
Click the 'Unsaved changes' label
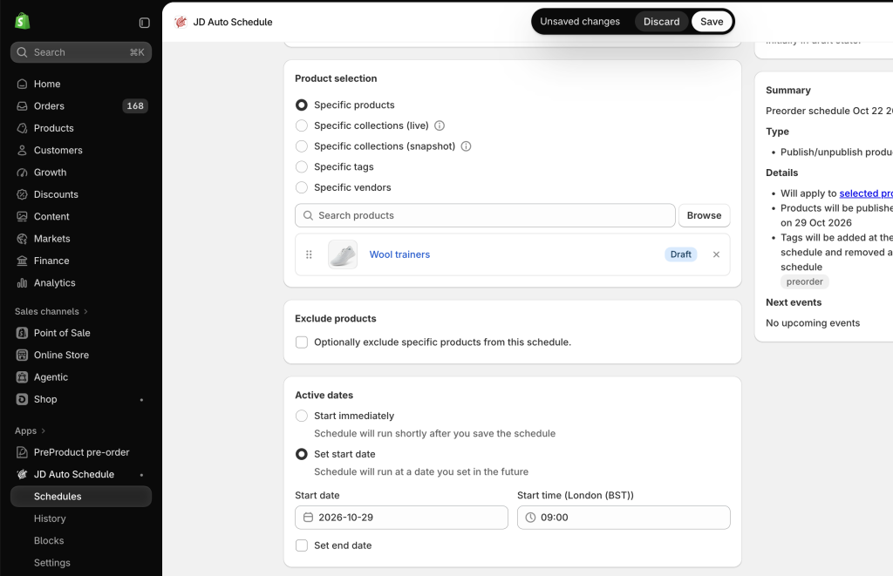click(580, 22)
